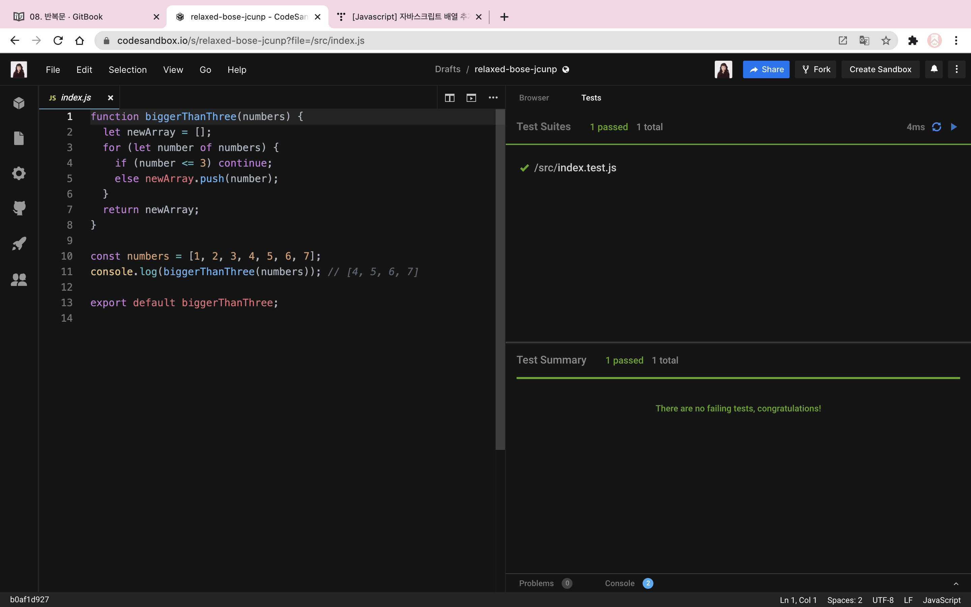Click LF line ending in status bar
The width and height of the screenshot is (971, 607).
[x=908, y=600]
